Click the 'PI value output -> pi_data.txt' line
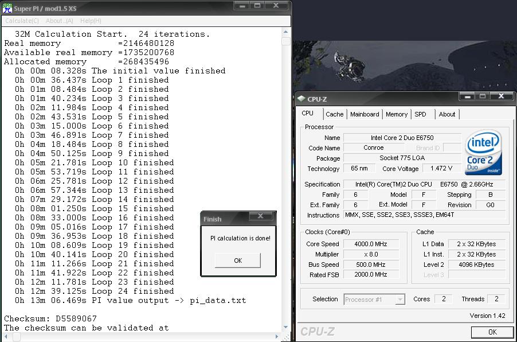This screenshot has width=517, height=342. pos(131,301)
